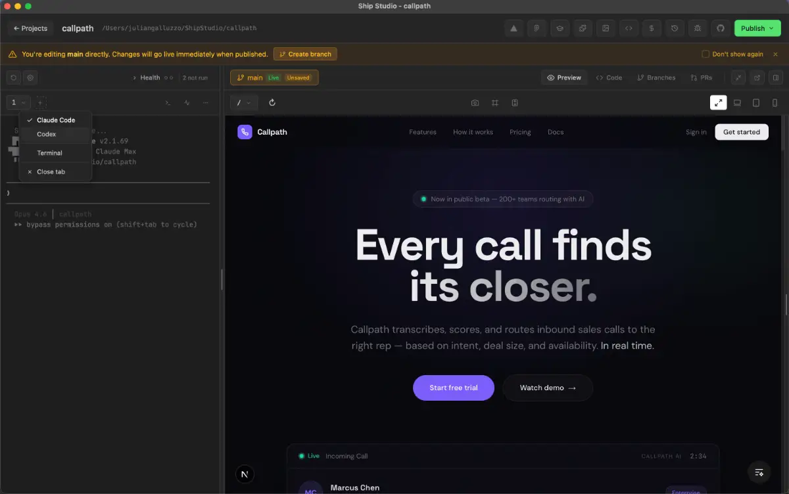The width and height of the screenshot is (789, 494).
Task: Click the activity pulse icon in left panel
Action: click(x=187, y=102)
